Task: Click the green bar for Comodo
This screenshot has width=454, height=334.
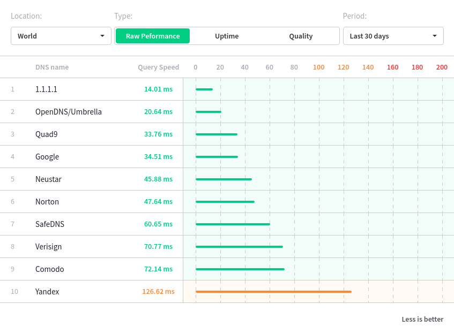Action: point(240,269)
